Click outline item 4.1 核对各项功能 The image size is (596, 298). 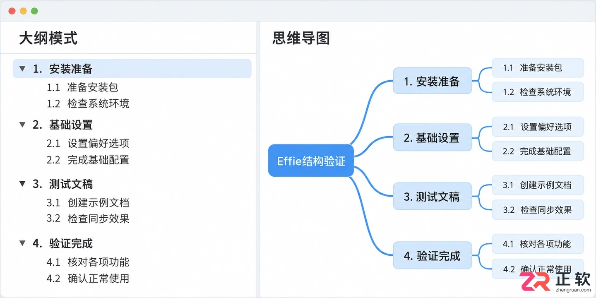click(x=88, y=262)
